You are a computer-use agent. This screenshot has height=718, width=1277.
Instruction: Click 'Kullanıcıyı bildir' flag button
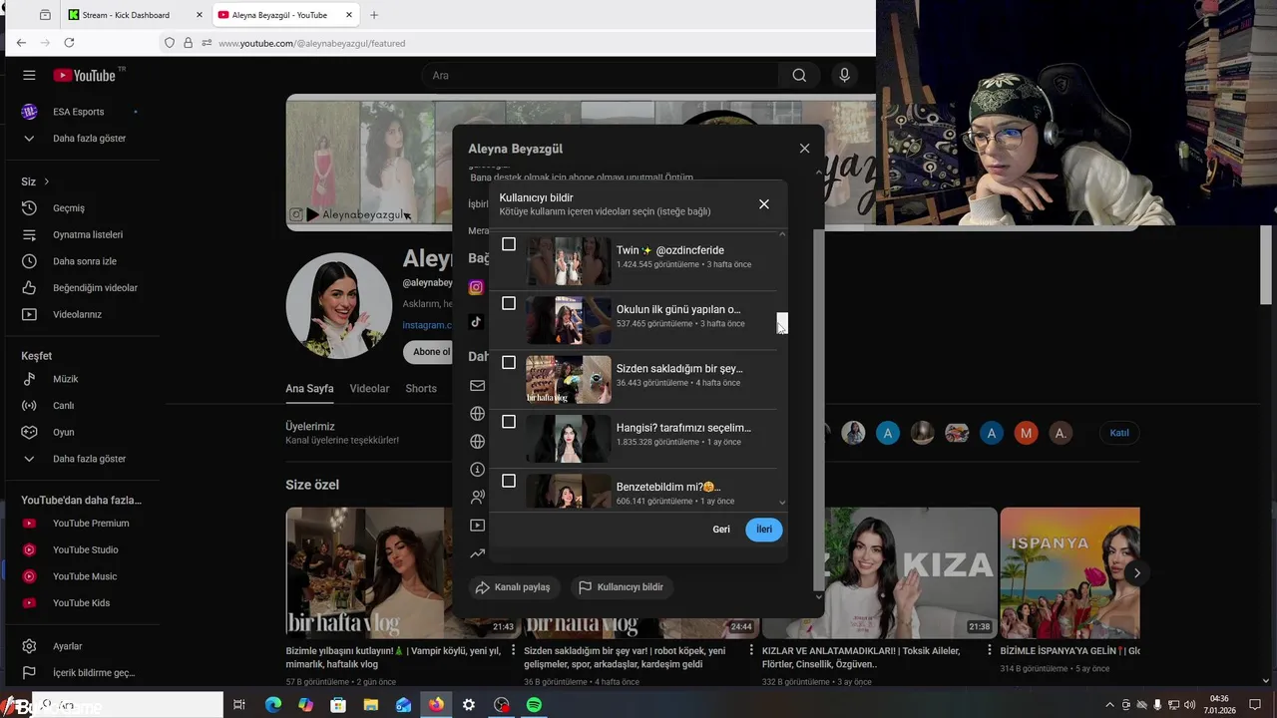pyautogui.click(x=622, y=587)
